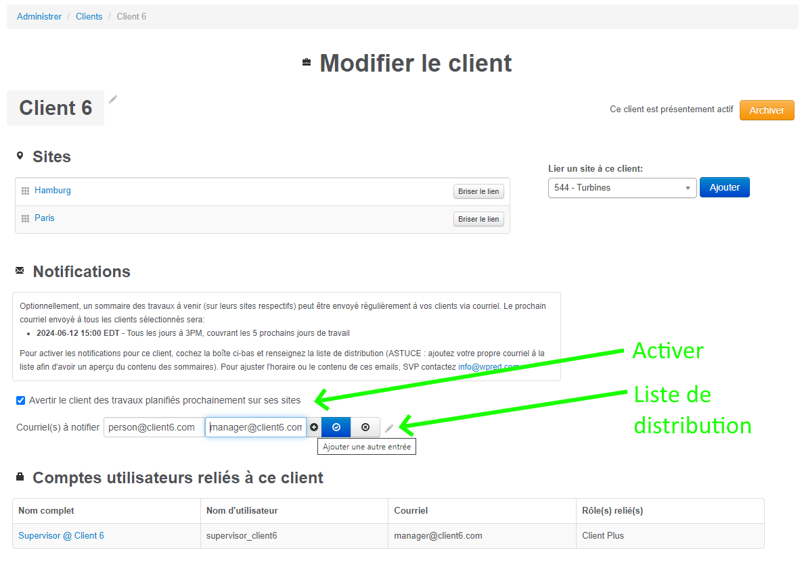Navigate to Clients via the breadcrumb

pos(89,16)
